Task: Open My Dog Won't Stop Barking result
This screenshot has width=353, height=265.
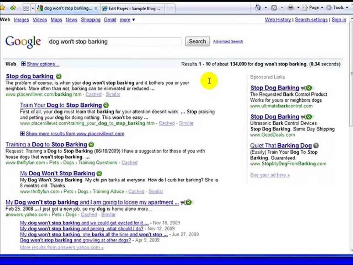Action: click(x=57, y=173)
